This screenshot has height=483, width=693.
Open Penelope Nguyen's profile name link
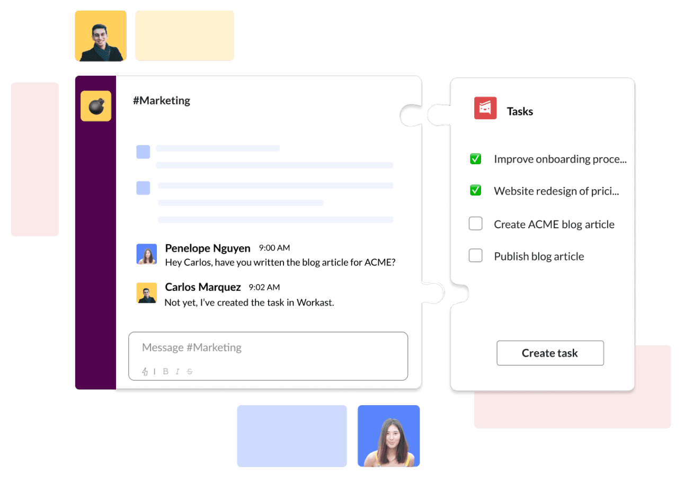[x=208, y=248]
